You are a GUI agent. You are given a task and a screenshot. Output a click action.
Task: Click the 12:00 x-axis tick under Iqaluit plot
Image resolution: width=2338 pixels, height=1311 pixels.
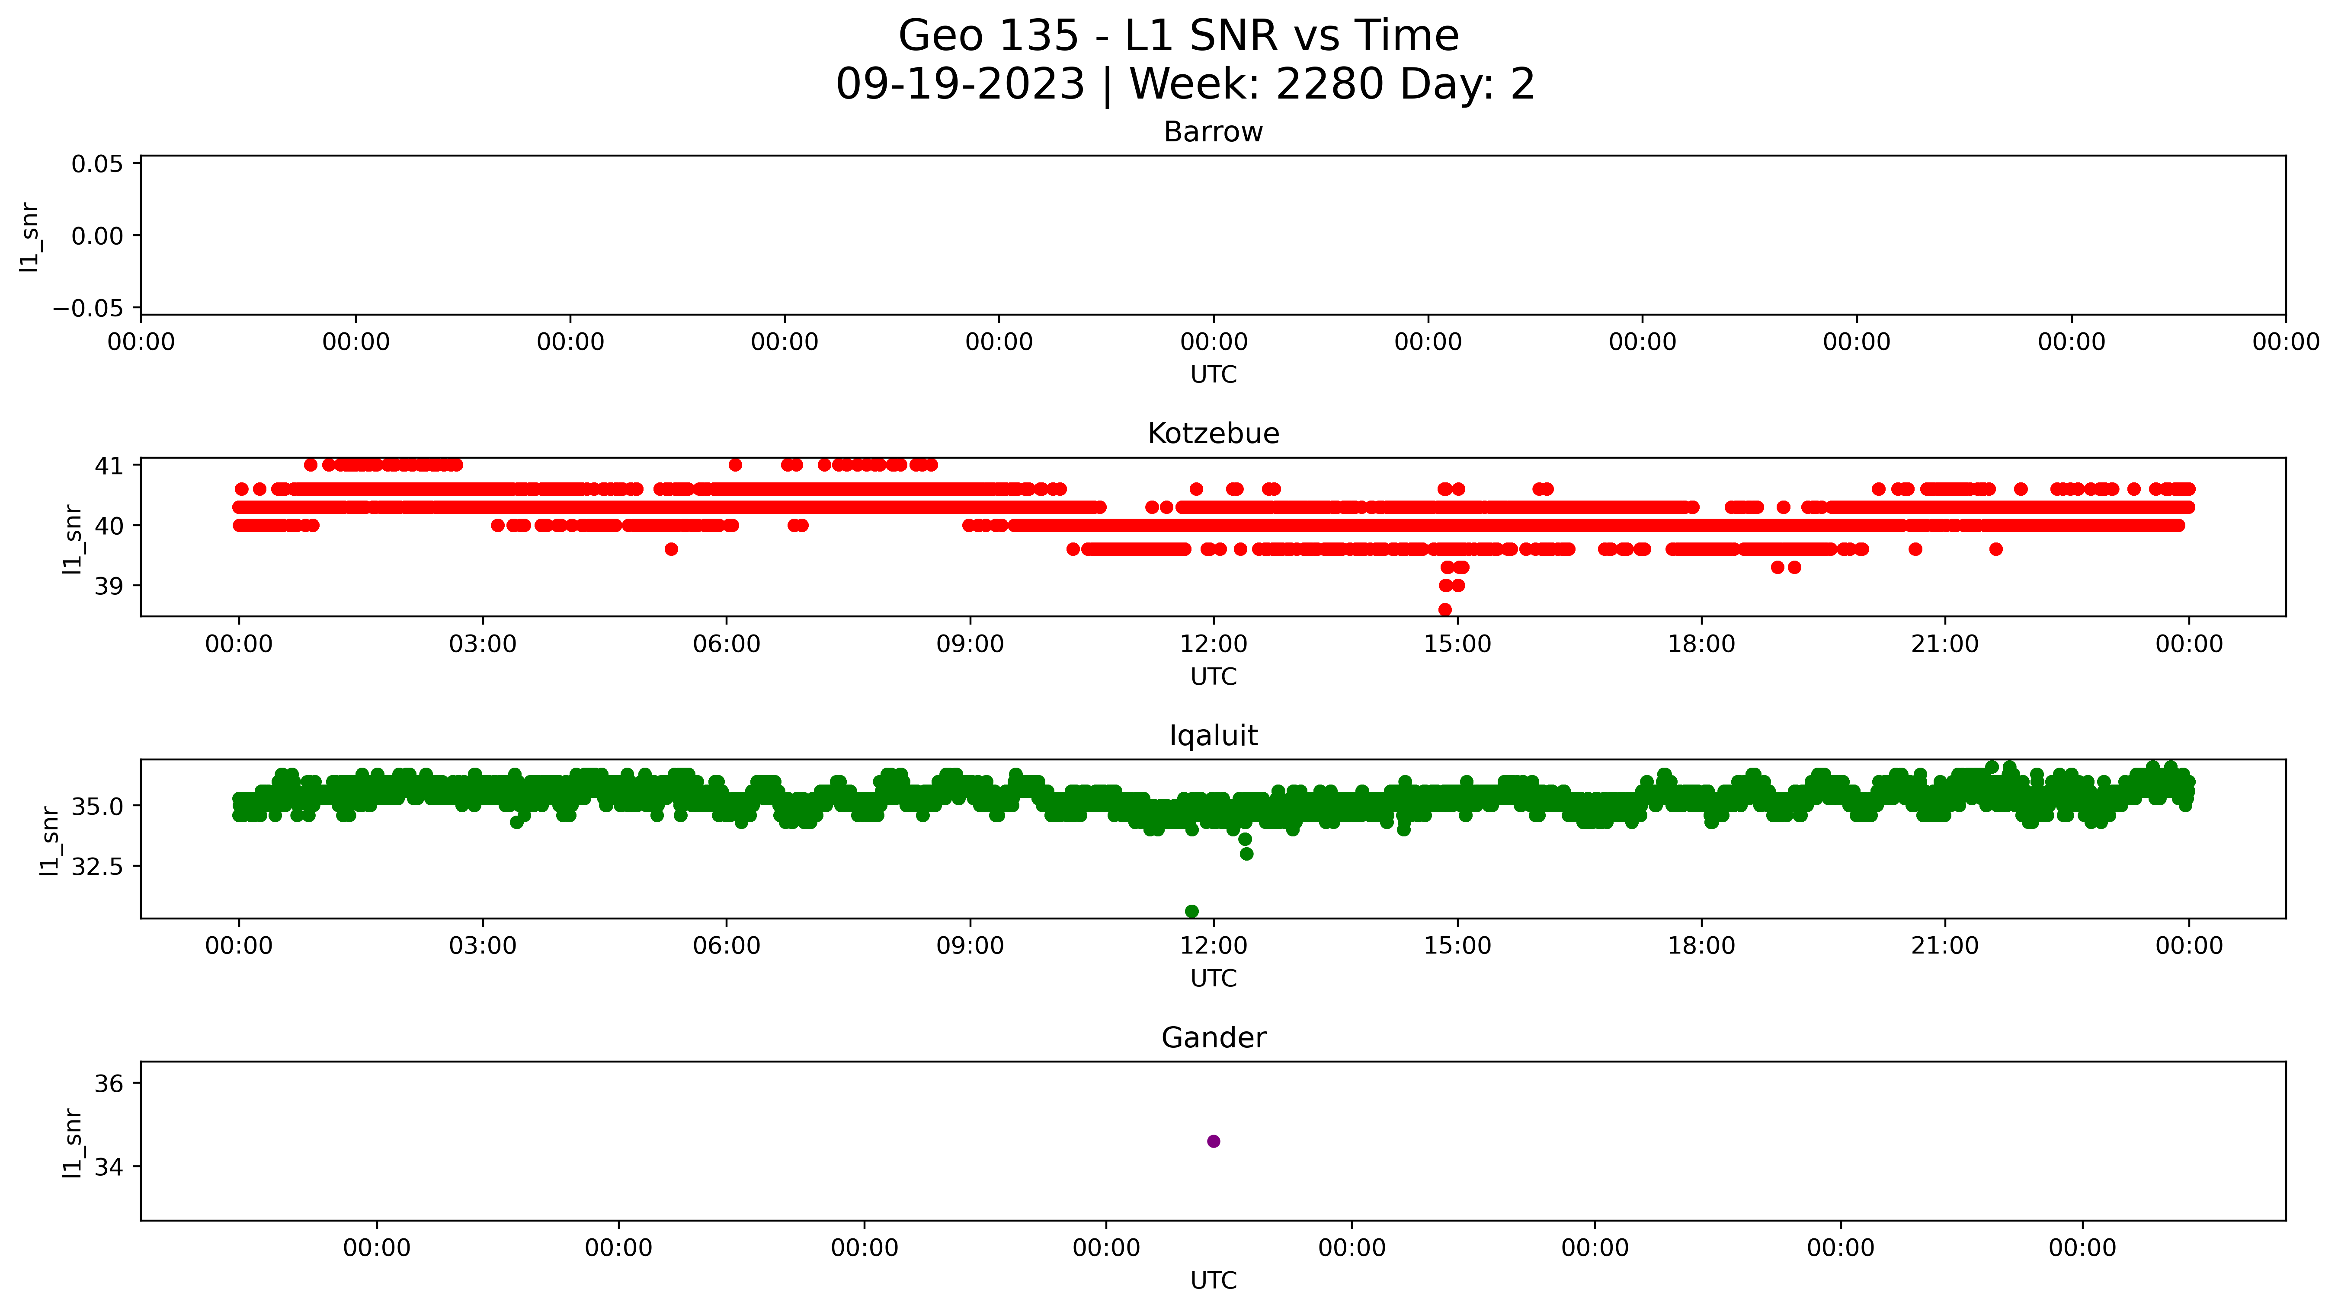[1214, 946]
